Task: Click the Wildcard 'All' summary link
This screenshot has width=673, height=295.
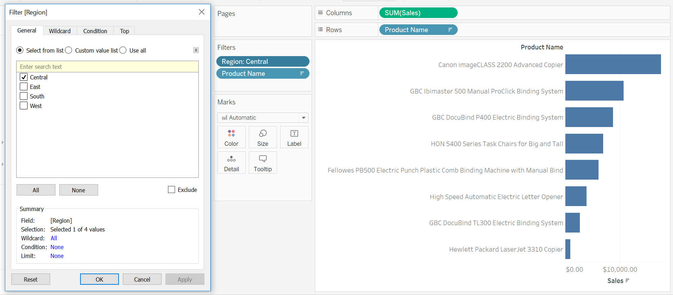Action: [54, 238]
